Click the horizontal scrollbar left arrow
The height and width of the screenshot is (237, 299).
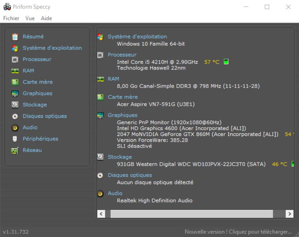tap(101, 214)
